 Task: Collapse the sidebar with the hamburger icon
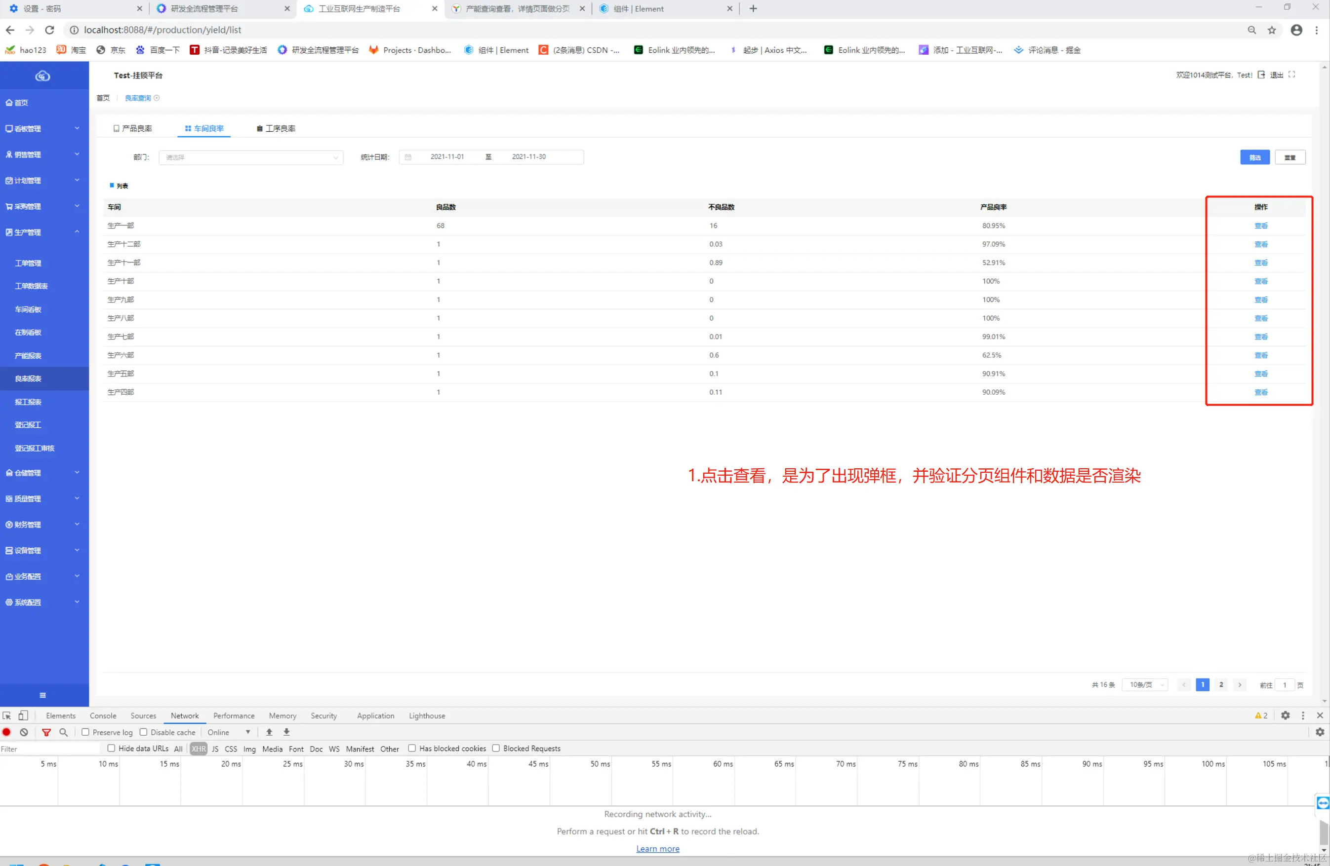coord(43,695)
